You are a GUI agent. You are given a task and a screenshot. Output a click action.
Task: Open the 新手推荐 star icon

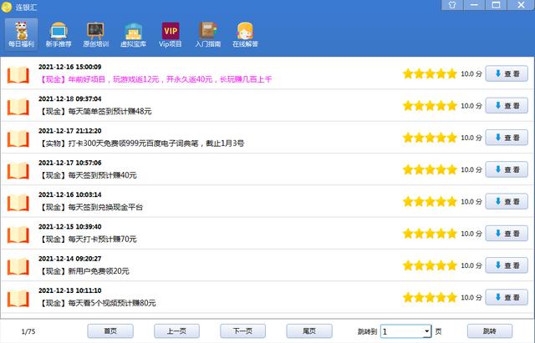pos(59,34)
